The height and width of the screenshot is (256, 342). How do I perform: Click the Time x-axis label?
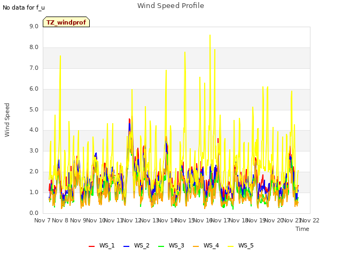[x=302, y=229]
